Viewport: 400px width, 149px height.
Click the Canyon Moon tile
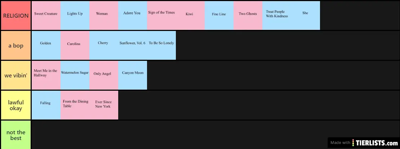pyautogui.click(x=133, y=75)
